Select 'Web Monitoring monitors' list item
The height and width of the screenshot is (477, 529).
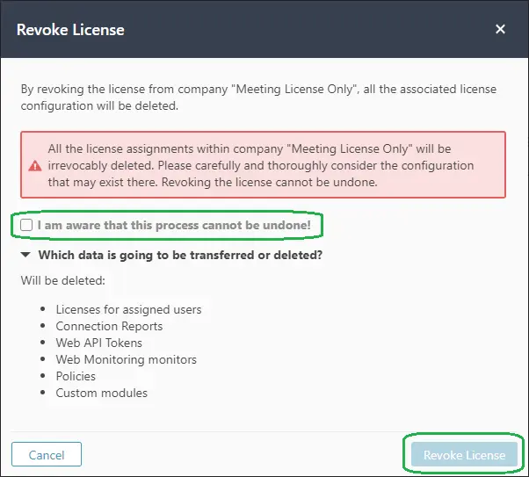point(127,359)
